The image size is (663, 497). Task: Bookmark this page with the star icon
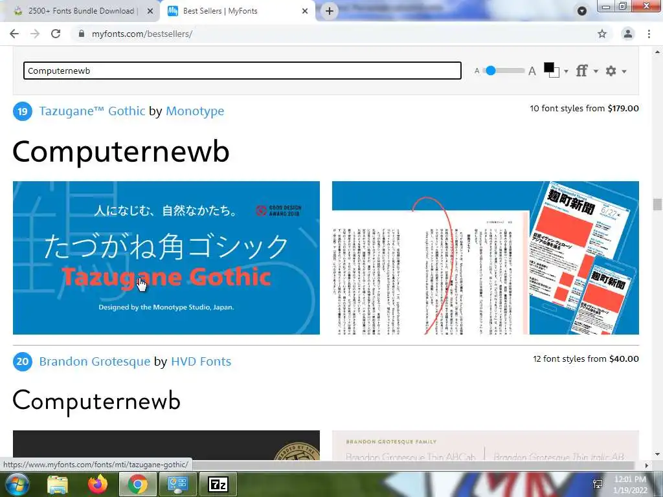602,34
